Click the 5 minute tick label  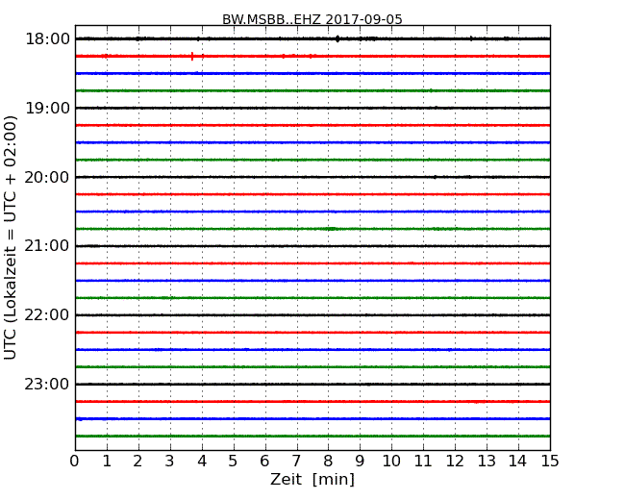click(234, 461)
